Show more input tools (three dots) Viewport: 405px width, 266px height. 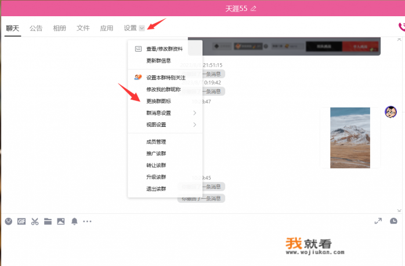pyautogui.click(x=87, y=221)
